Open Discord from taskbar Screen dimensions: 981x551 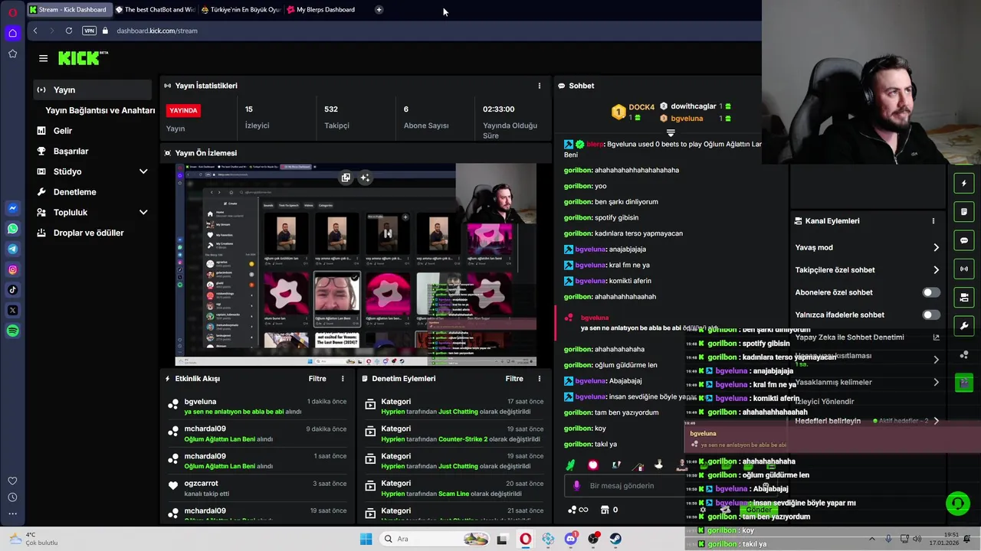pyautogui.click(x=570, y=539)
